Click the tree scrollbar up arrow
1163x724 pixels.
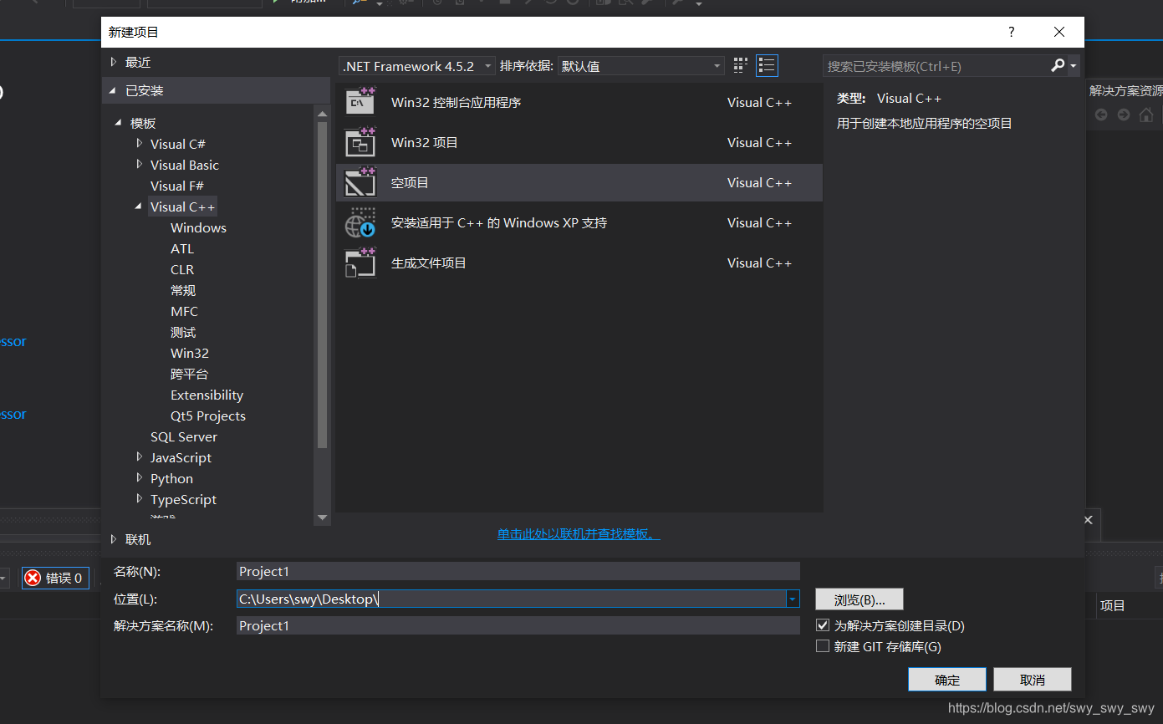tap(323, 112)
